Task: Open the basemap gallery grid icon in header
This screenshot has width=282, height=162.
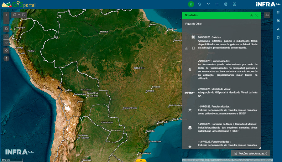Action: tap(234, 4)
